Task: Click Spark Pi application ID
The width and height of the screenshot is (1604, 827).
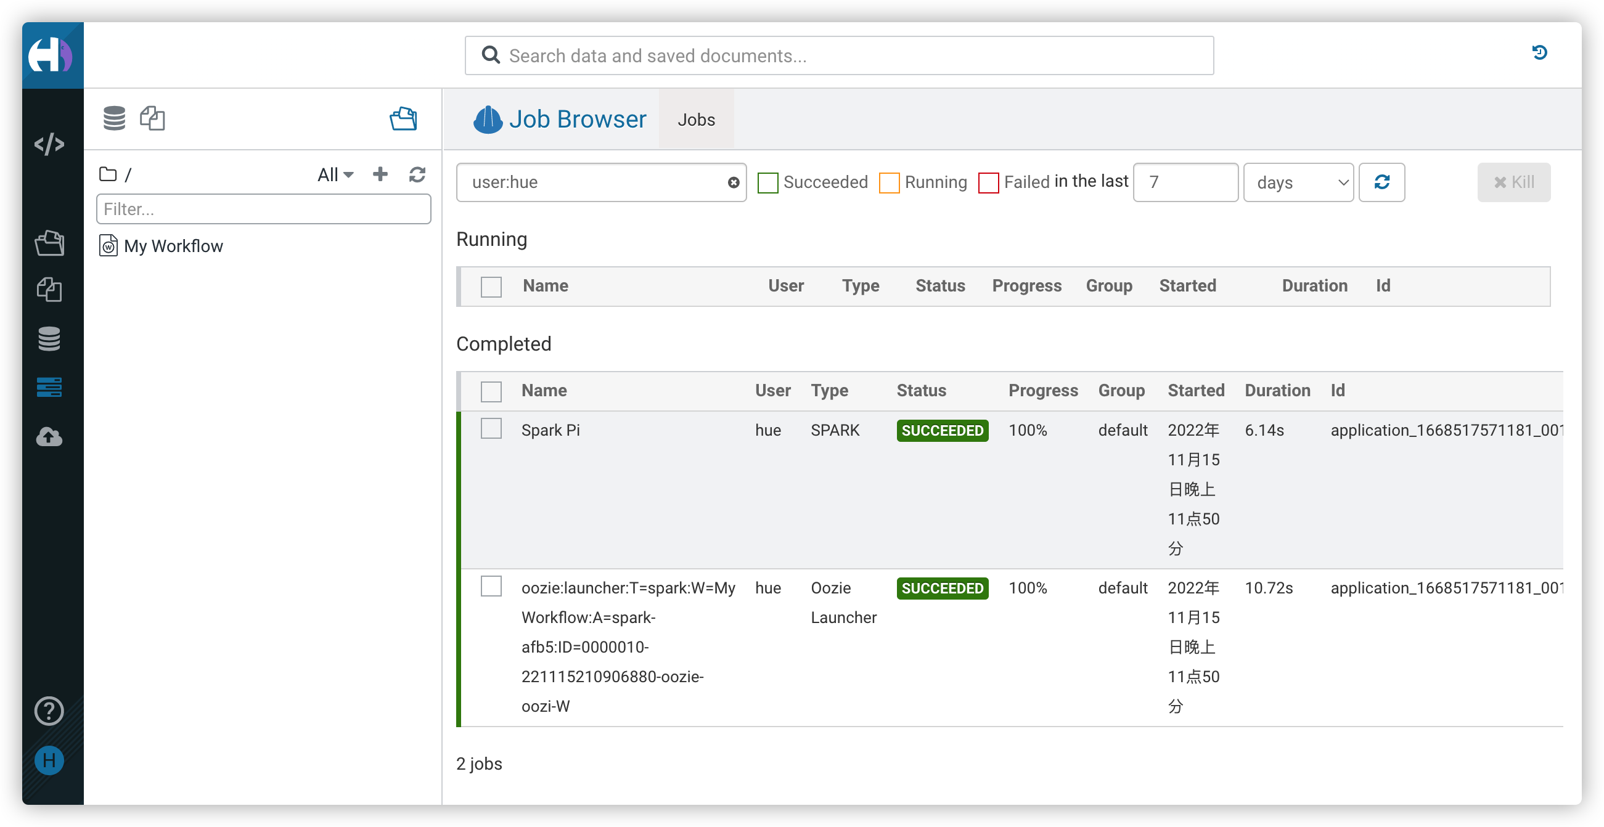Action: click(x=1446, y=430)
